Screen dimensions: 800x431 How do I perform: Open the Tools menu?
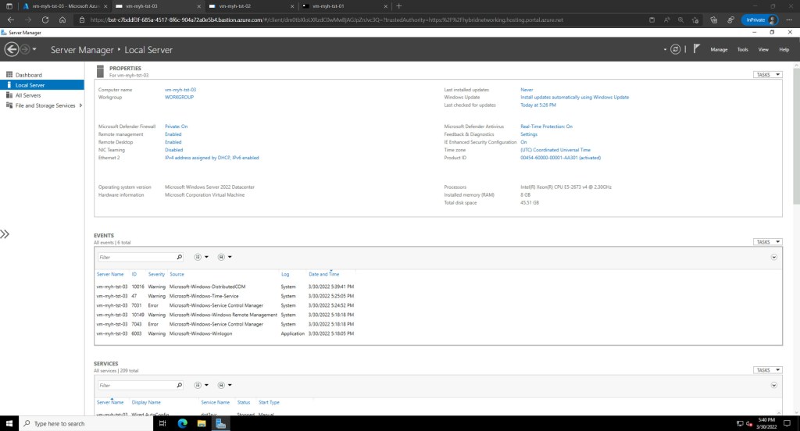(742, 49)
